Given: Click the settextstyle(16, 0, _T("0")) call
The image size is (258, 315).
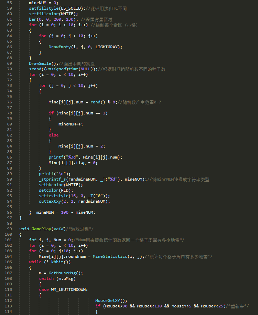Looking at the screenshot, I should click(74, 196).
